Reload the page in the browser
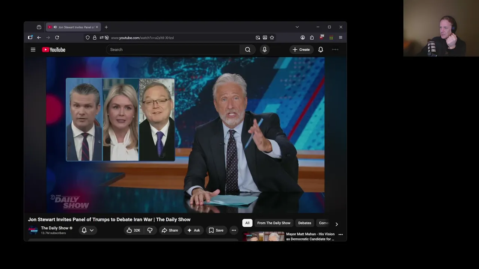The image size is (479, 269). (x=57, y=37)
